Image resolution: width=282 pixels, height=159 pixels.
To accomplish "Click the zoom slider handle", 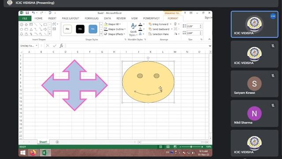I will pyautogui.click(x=191, y=147).
